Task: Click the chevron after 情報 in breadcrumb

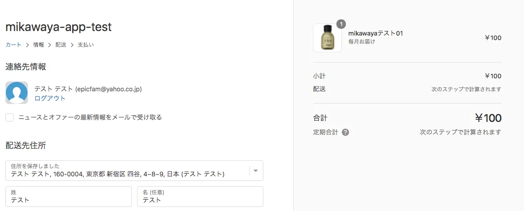Action: [x=50, y=45]
